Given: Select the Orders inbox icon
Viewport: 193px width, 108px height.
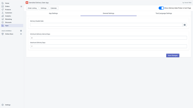Looking at the screenshot, I should point(3,6).
